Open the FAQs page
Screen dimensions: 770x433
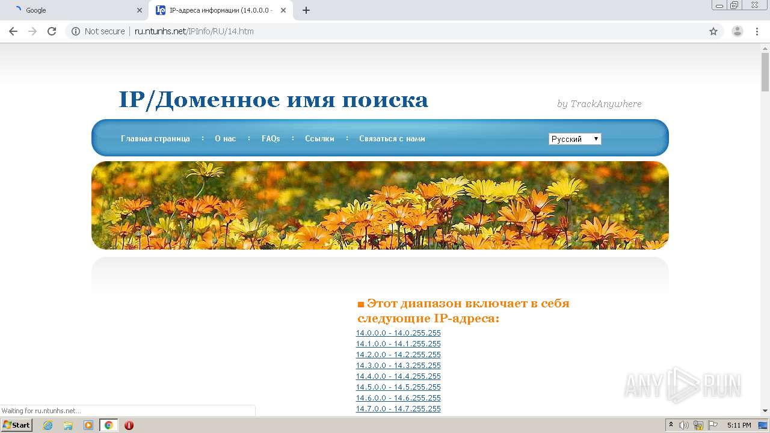pyautogui.click(x=271, y=138)
